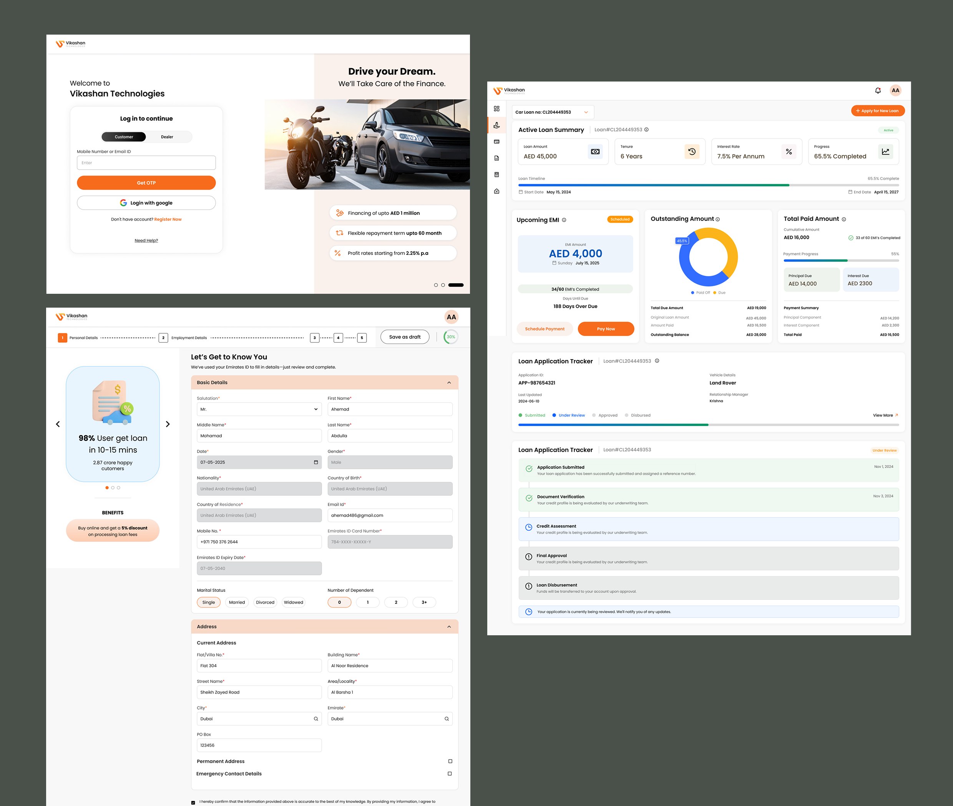This screenshot has height=806, width=953.
Task: Click the Tenure history clock icon
Action: click(x=692, y=152)
